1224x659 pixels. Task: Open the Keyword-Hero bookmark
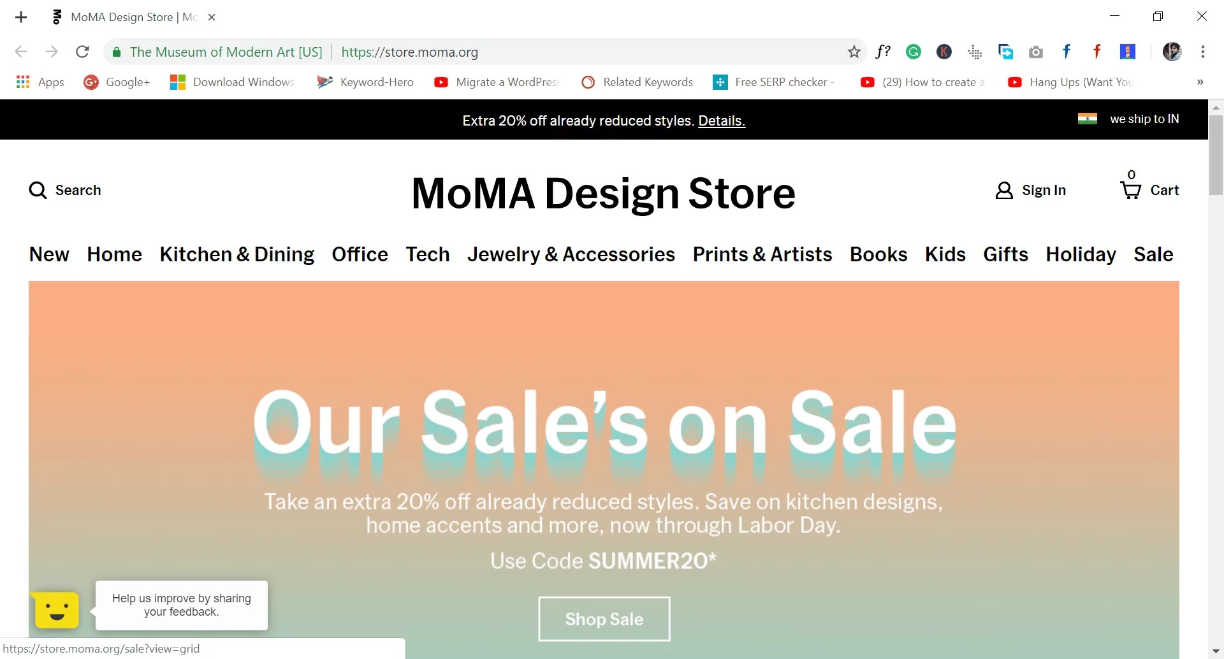(365, 82)
